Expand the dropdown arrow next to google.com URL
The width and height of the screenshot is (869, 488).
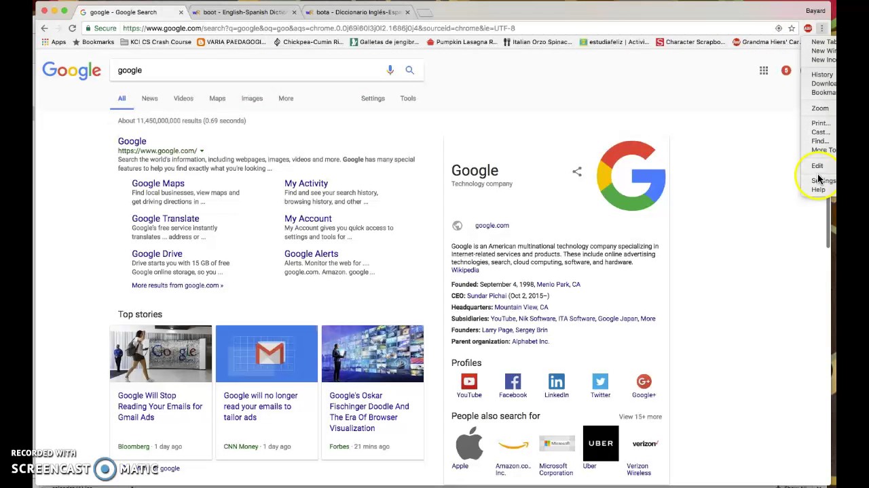coord(202,151)
